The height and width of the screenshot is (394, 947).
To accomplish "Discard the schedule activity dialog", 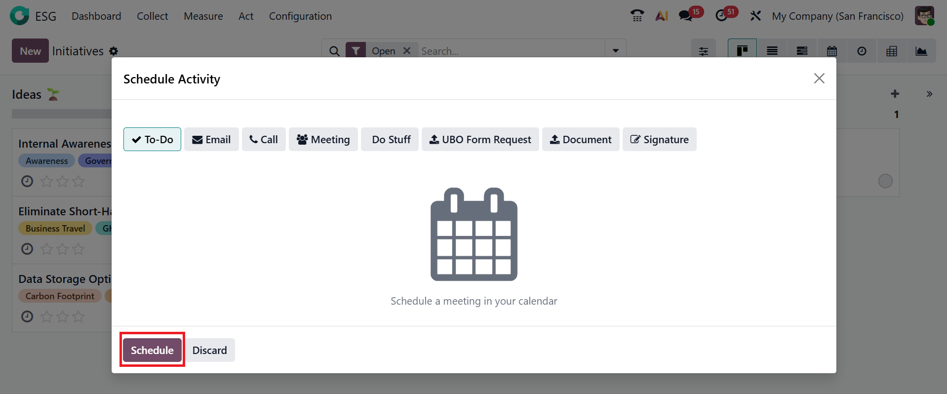I will 210,350.
